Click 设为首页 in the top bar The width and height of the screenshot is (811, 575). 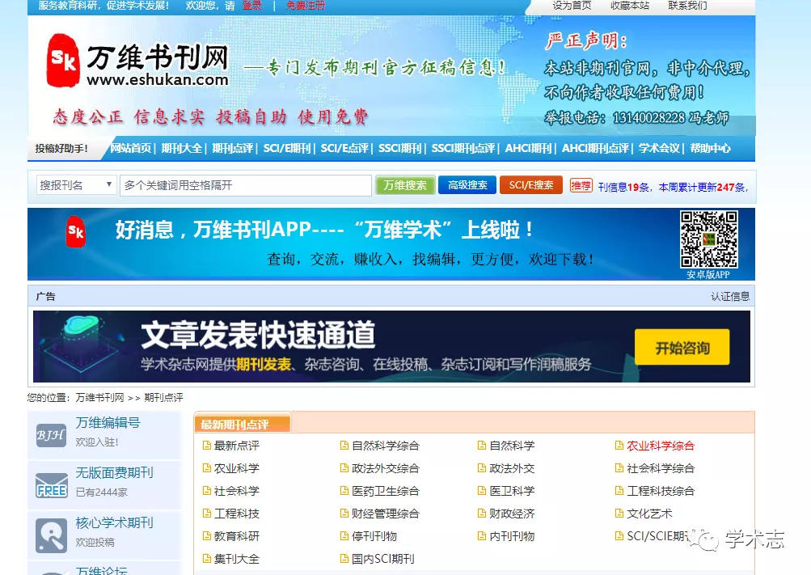point(572,6)
